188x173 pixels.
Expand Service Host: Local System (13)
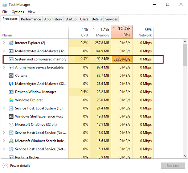(x=4, y=108)
